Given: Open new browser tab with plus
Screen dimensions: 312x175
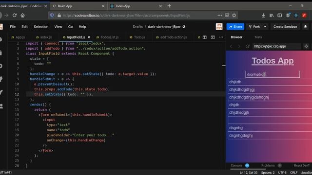Looking at the screenshot, I should point(169,6).
